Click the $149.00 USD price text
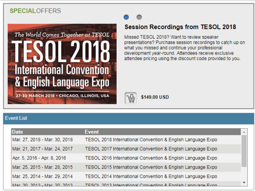Viewport: 255px width, 191px height. point(155,97)
